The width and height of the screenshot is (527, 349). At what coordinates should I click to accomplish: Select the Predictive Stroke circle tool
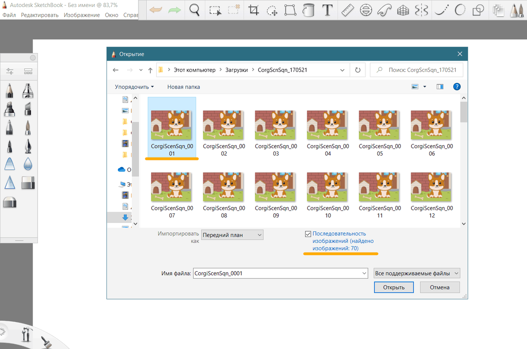[x=460, y=10]
